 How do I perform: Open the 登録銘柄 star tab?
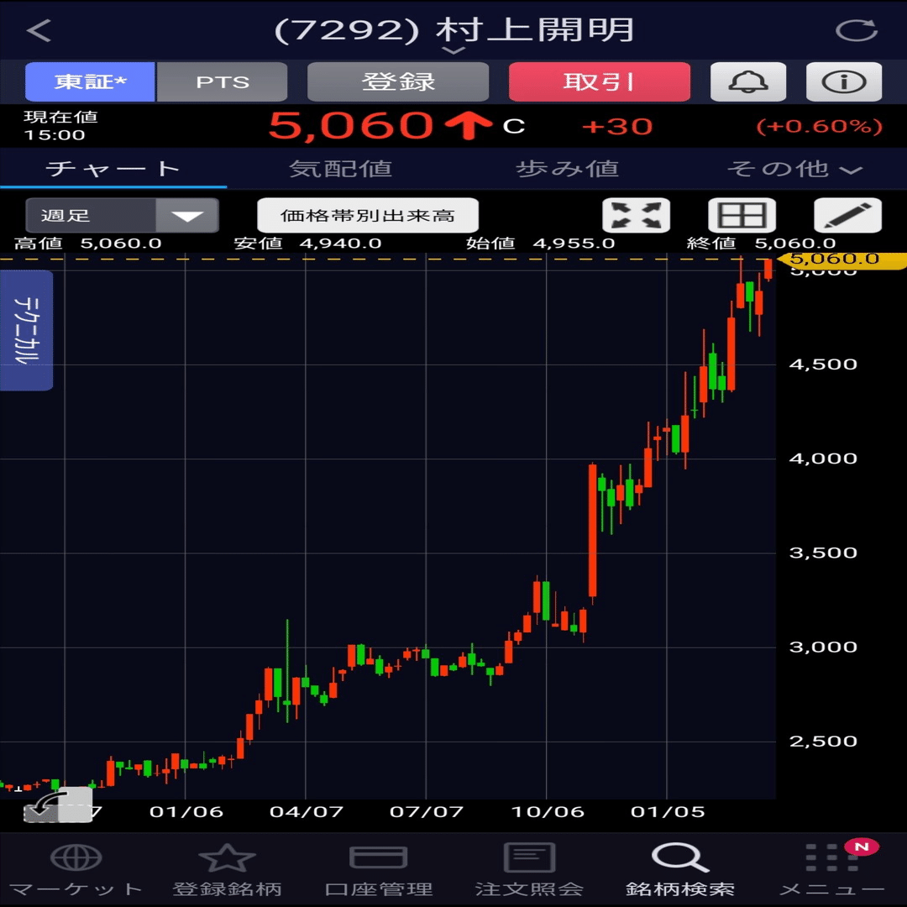(227, 869)
